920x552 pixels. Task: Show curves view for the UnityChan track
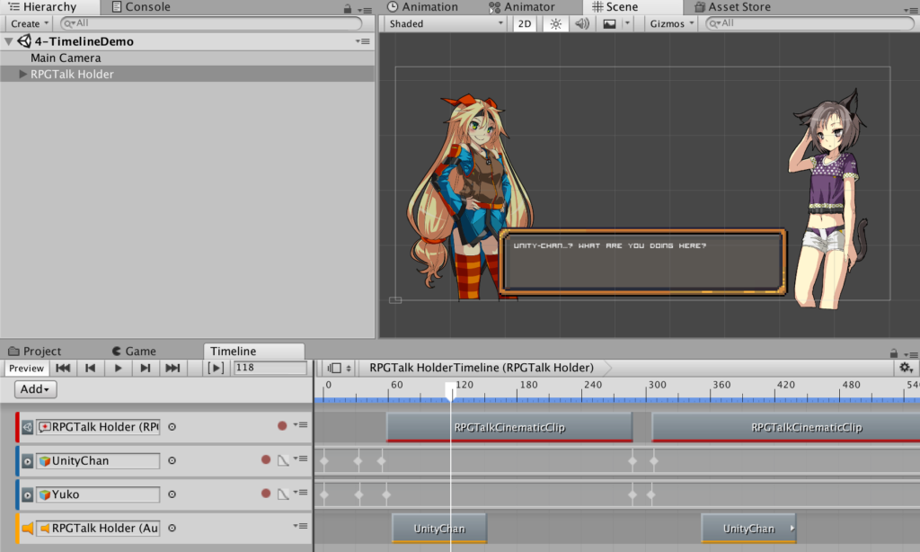pos(283,460)
